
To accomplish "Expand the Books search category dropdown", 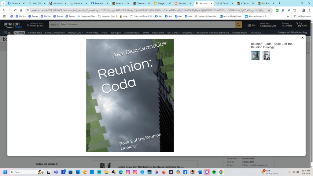I will (x=54, y=25).
